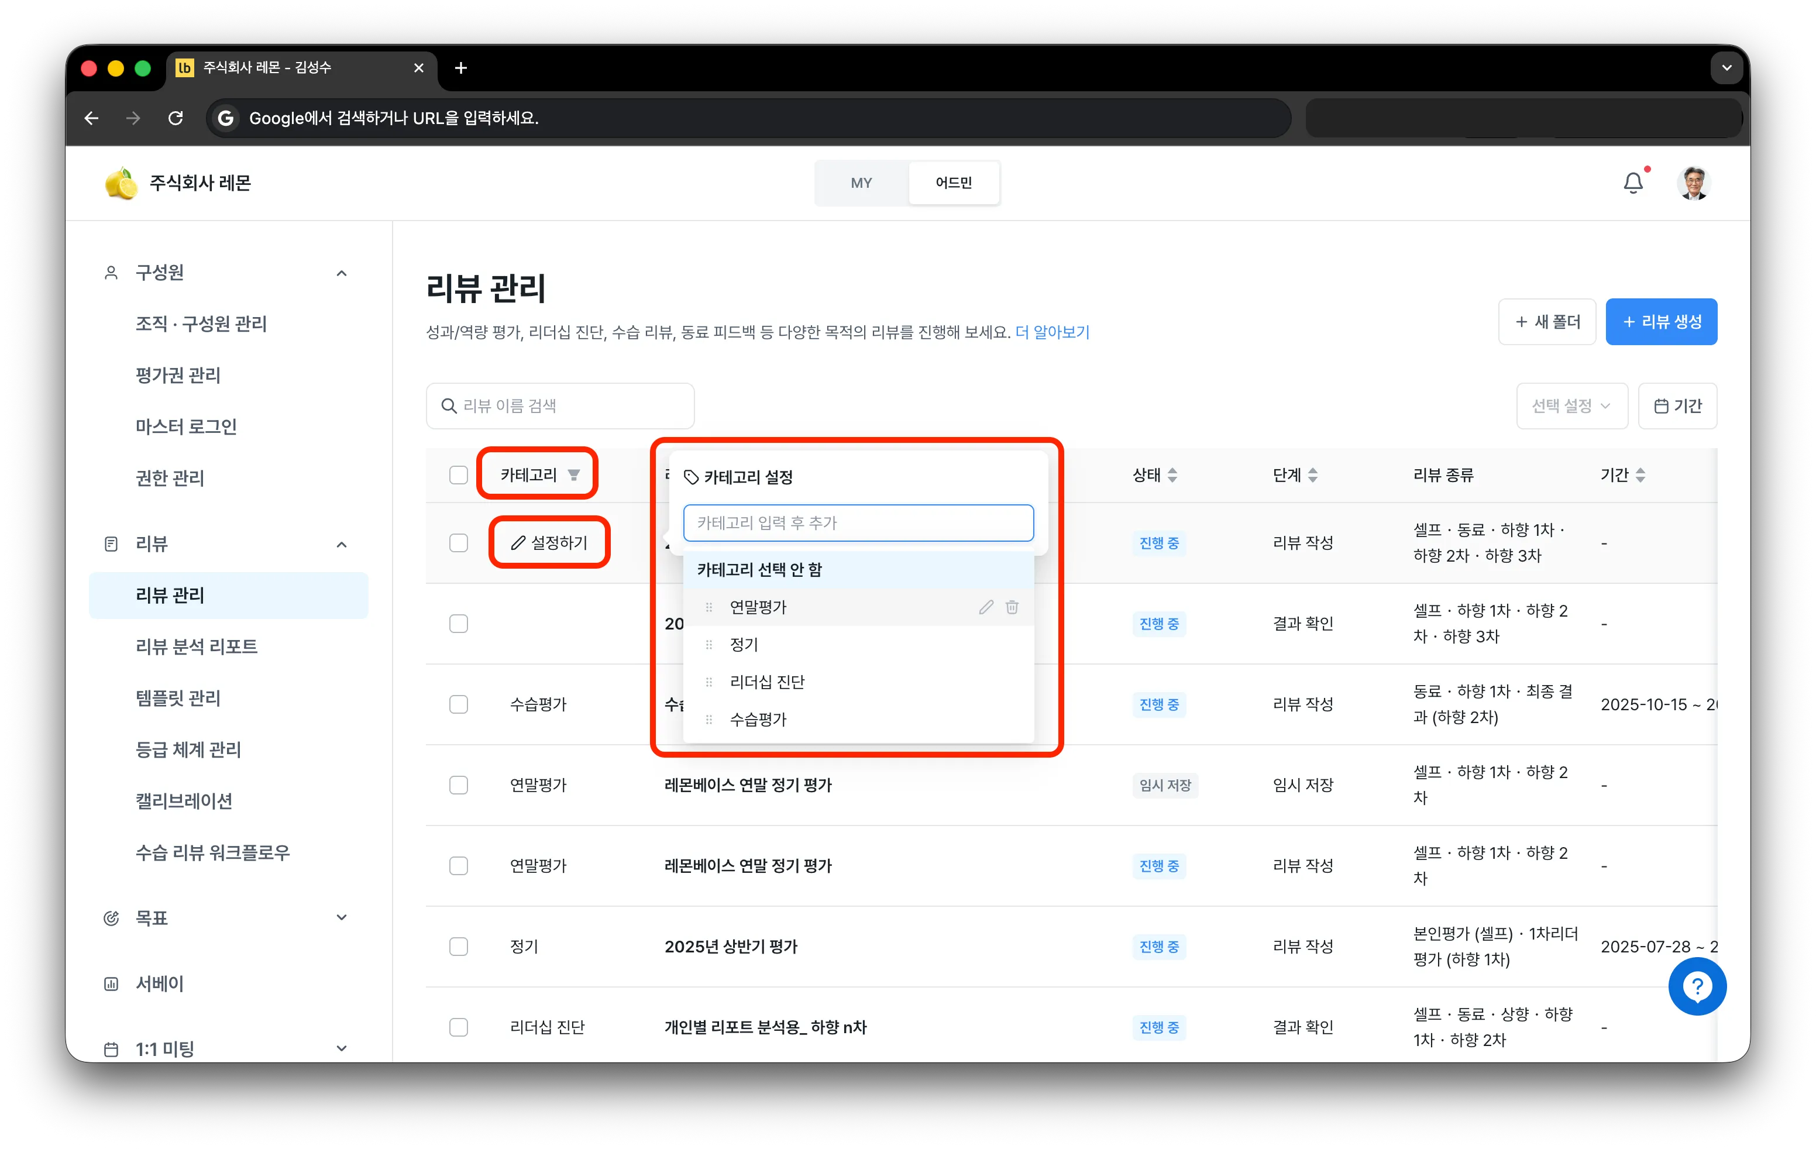This screenshot has height=1149, width=1816.
Task: Click the 카테고리 filter funnel icon
Action: tap(574, 475)
